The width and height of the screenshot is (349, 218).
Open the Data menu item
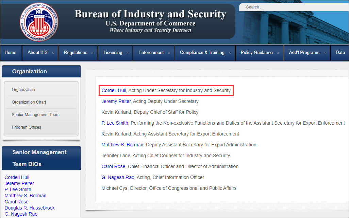(x=340, y=53)
